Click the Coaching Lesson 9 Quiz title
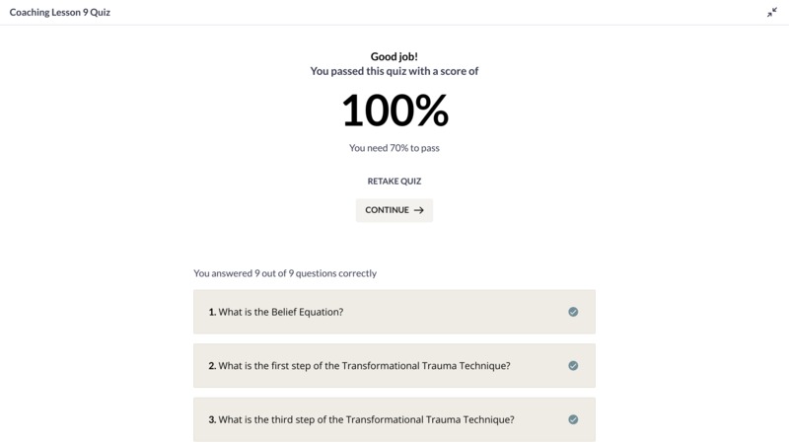 [x=60, y=12]
